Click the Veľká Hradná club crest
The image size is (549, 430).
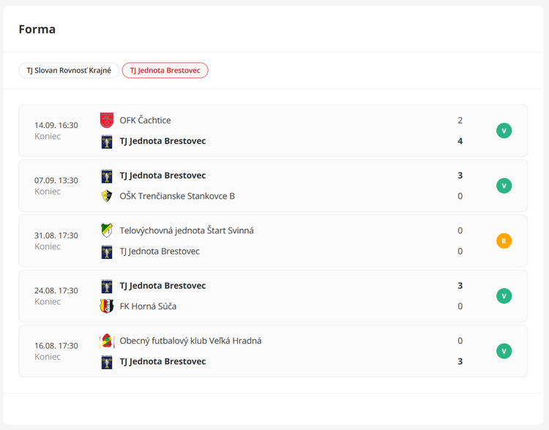point(107,341)
